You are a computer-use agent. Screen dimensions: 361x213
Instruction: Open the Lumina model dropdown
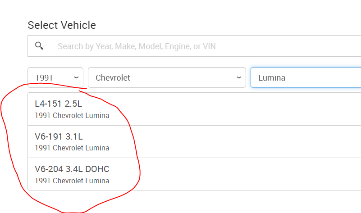click(306, 77)
